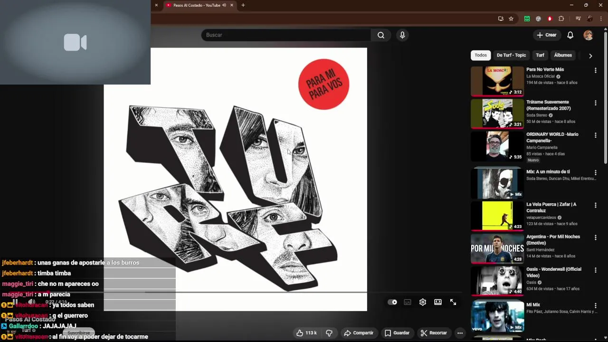Open options menu for Argentina - Por Mil Noches
This screenshot has width=608, height=342.
coord(595,237)
